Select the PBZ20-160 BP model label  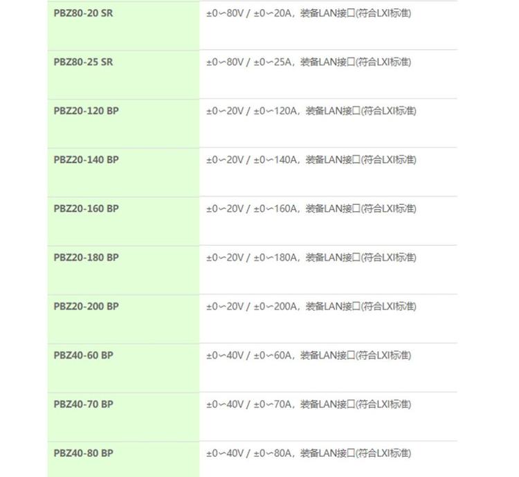[x=86, y=208]
